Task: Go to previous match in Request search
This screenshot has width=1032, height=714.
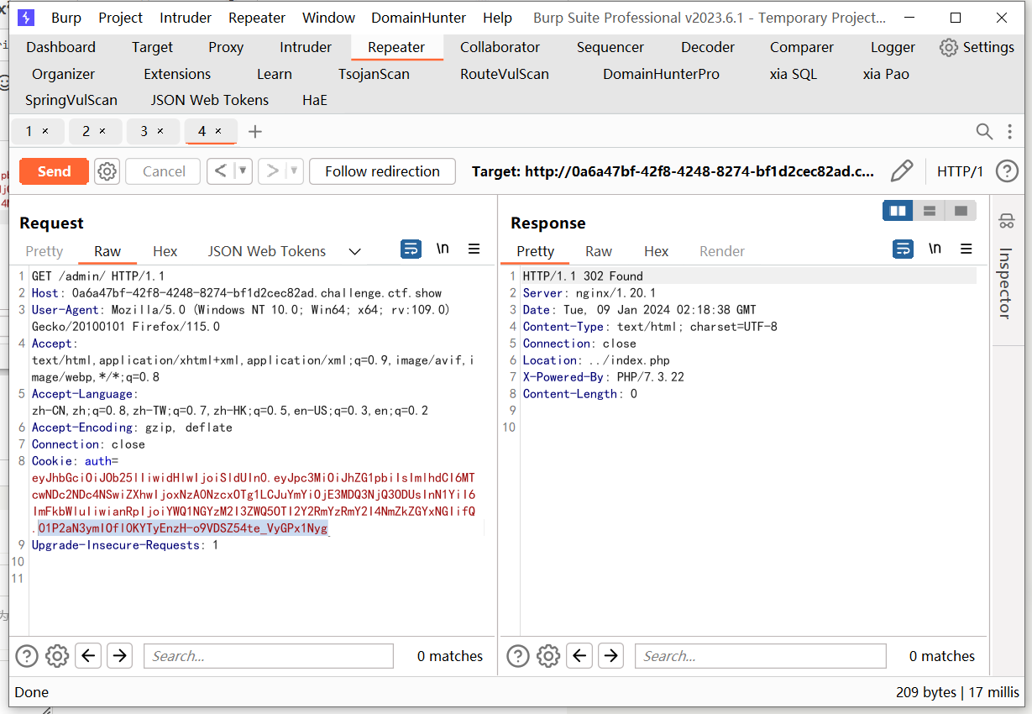Action: point(89,656)
